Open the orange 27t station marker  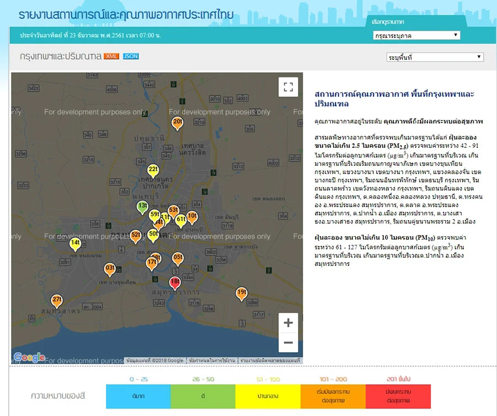(x=57, y=301)
